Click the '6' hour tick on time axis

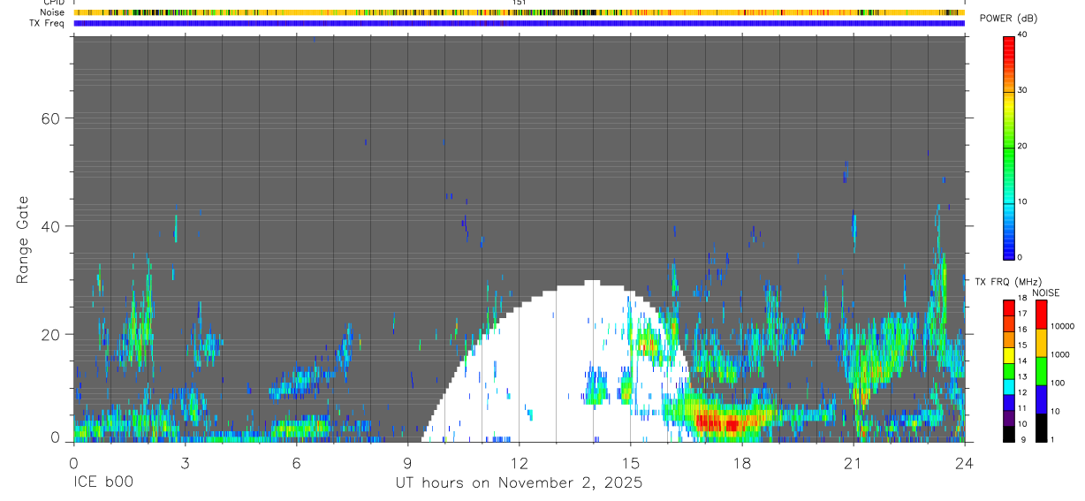(x=296, y=462)
